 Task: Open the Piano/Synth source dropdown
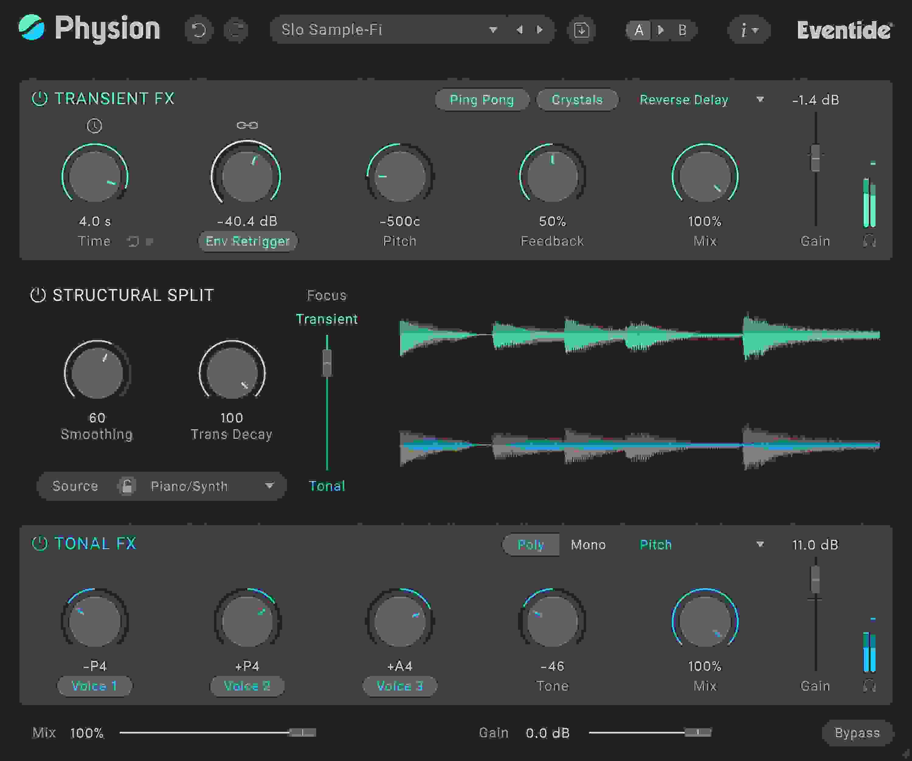pos(209,486)
